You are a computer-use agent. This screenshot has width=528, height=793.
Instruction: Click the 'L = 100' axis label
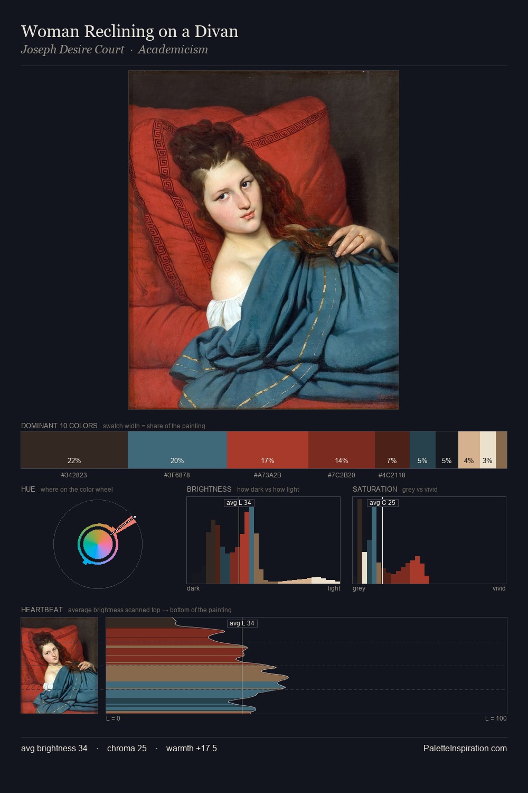496,718
